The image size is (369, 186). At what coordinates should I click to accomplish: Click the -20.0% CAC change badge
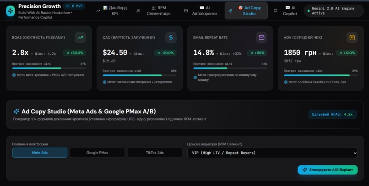[x=165, y=53]
